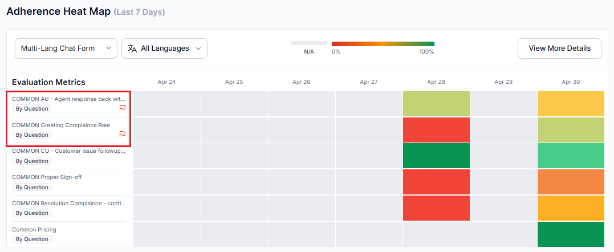
Task: Select the COMMON Proper Sign-off metric
Action: [47, 177]
